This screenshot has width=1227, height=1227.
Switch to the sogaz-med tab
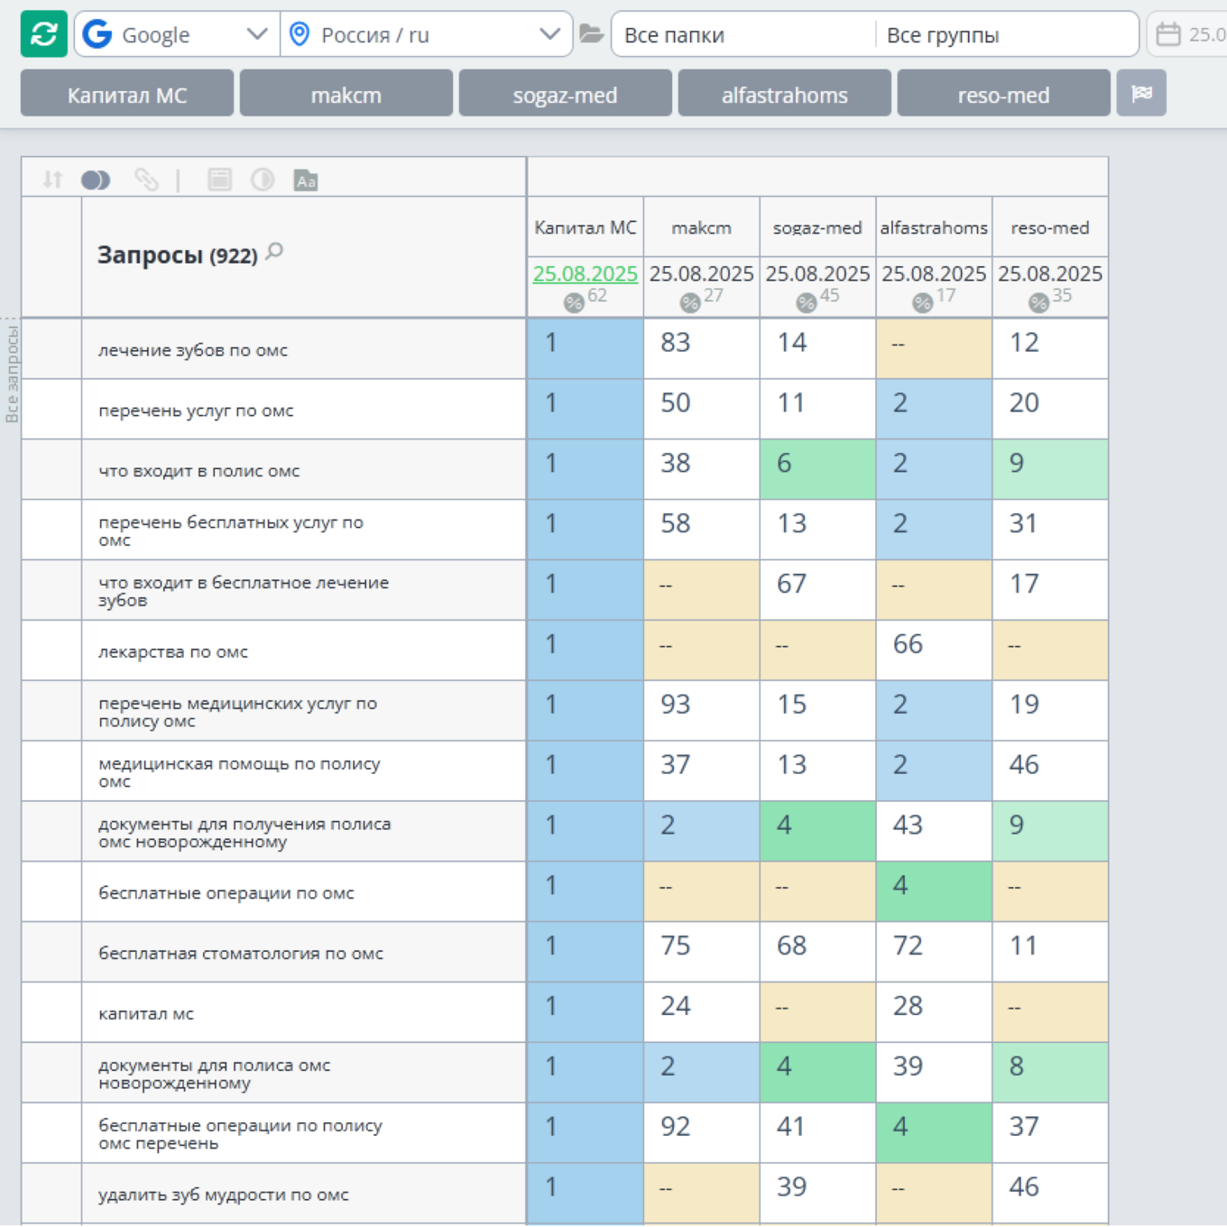(565, 94)
